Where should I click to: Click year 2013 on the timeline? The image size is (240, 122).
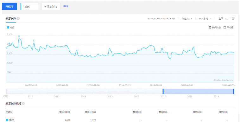[x=57, y=96]
